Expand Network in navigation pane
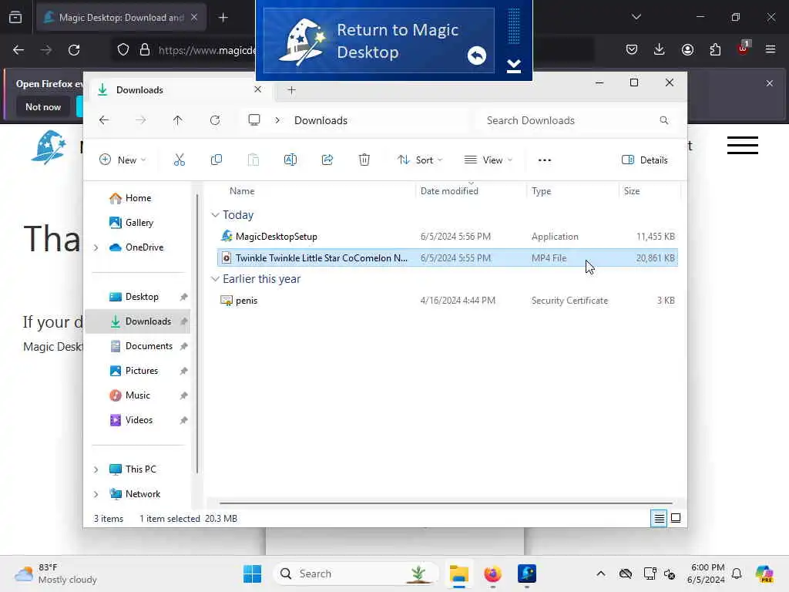The width and height of the screenshot is (789, 592). (96, 494)
